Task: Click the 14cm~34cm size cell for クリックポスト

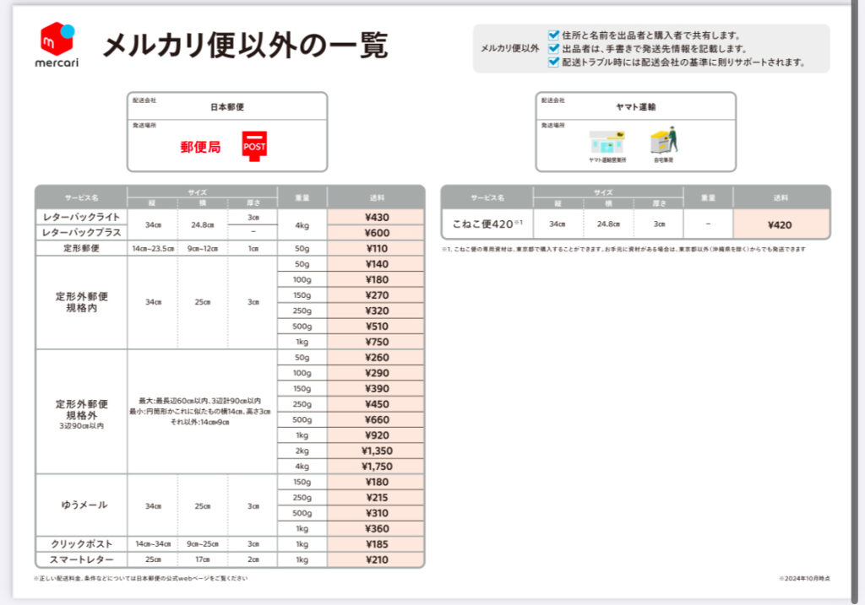Action: 153,544
